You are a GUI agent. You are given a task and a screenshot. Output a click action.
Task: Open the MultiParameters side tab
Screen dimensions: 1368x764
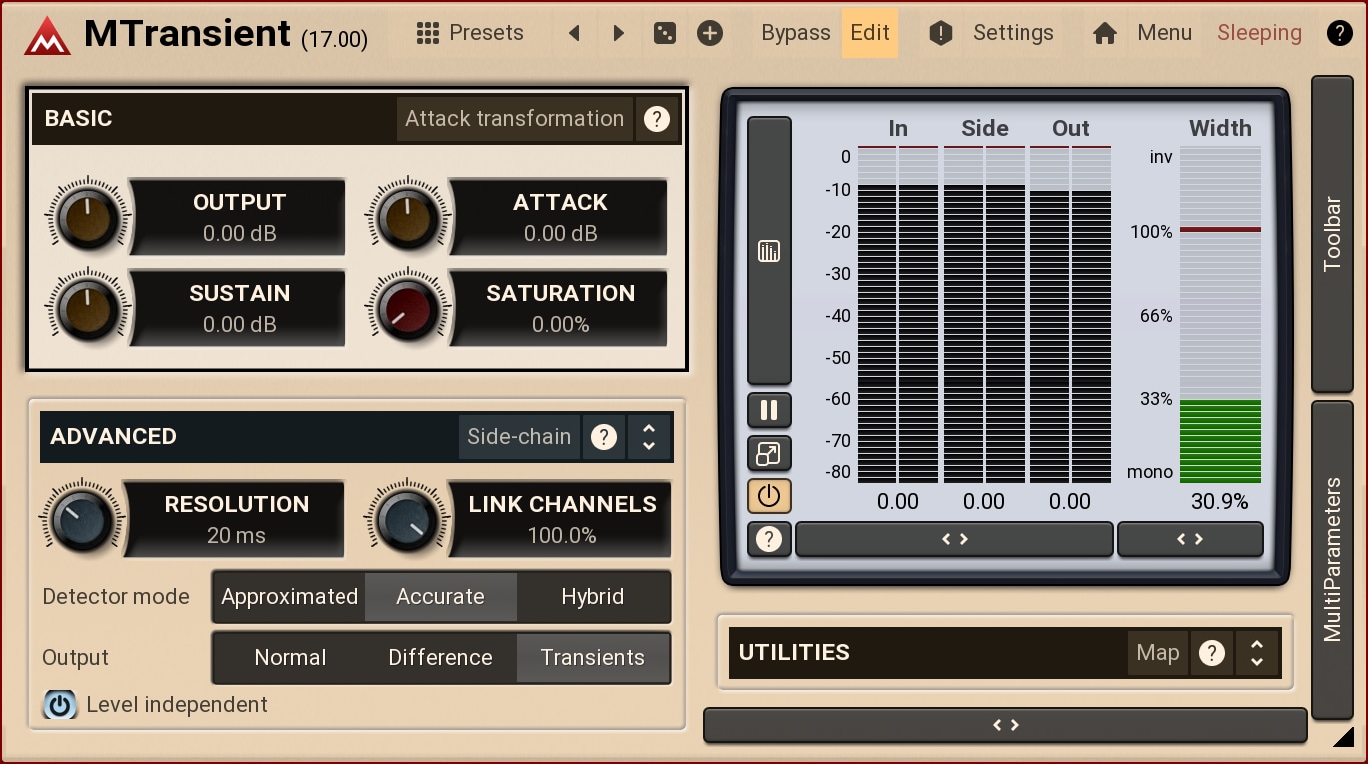1332,559
